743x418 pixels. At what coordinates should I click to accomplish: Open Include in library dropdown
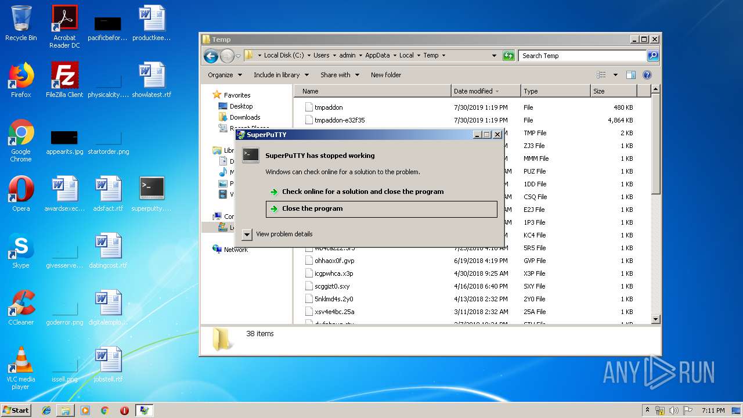[x=281, y=75]
